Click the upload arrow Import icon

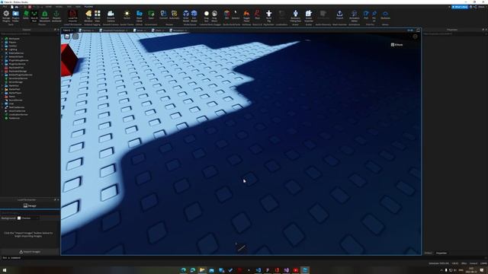[339, 14]
